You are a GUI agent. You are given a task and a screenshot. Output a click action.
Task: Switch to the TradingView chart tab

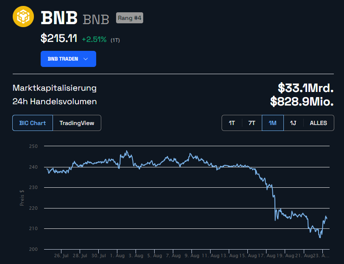point(77,123)
